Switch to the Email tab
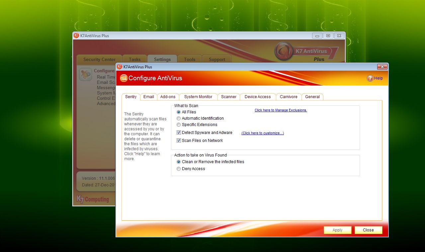The image size is (425, 252). 148,97
